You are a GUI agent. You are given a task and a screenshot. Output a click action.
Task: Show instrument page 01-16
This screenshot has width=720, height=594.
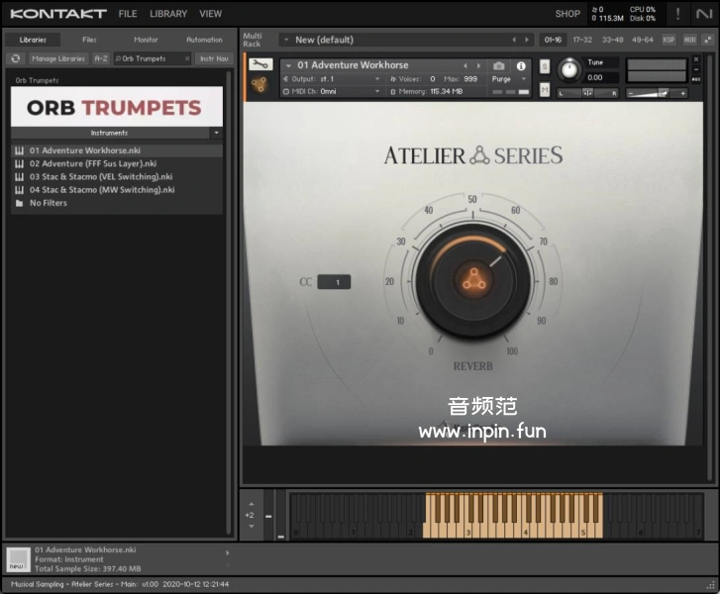(553, 40)
